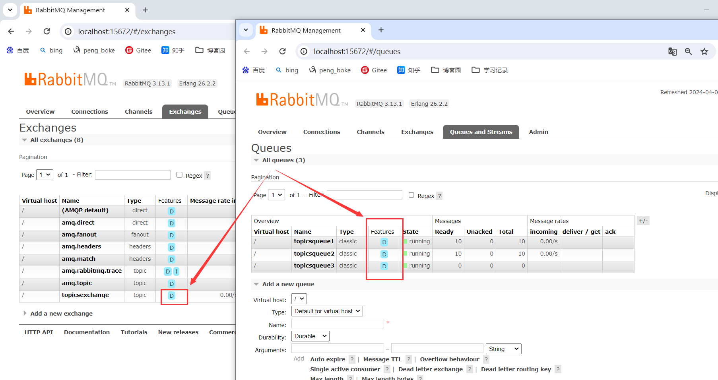The height and width of the screenshot is (380, 718).
Task: Switch to Connections tab in queues window
Action: (x=322, y=132)
